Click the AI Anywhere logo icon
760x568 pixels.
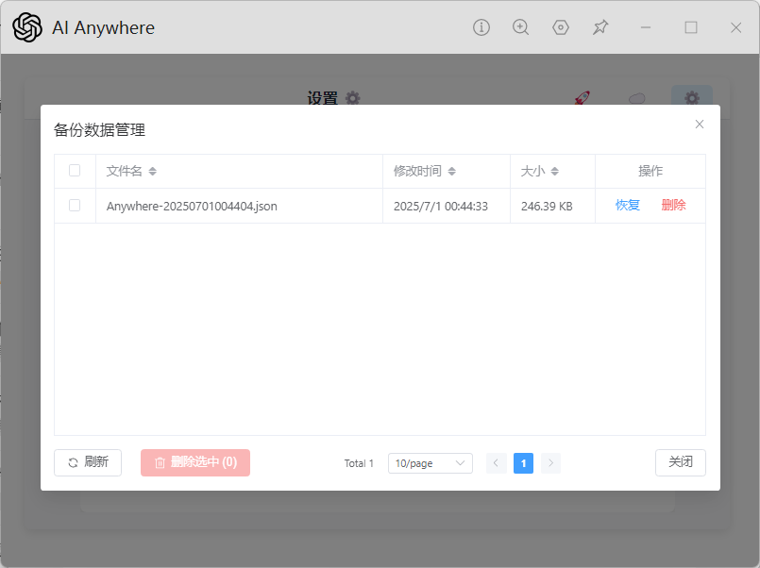click(x=27, y=27)
